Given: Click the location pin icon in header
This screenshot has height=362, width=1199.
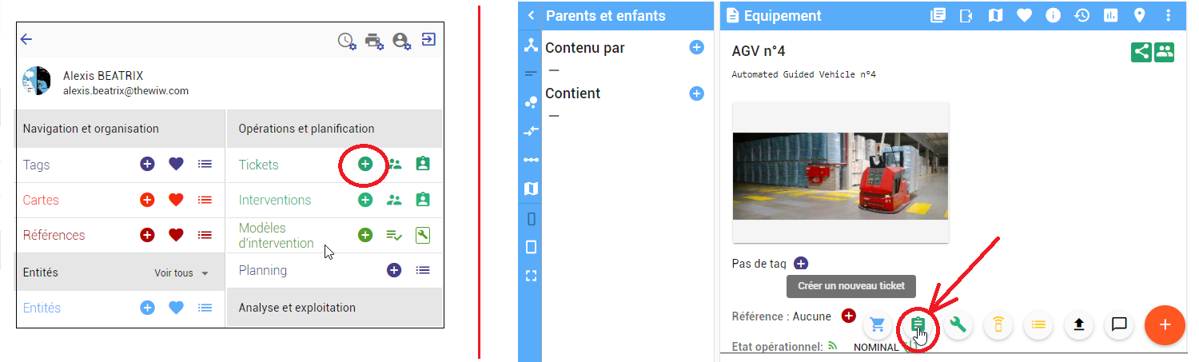Looking at the screenshot, I should [1139, 15].
